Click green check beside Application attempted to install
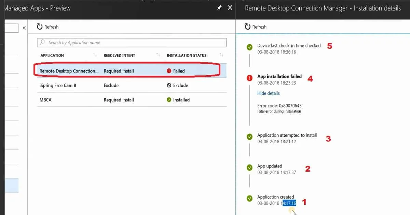Image resolution: width=410 pixels, height=215 pixels. 250,137
